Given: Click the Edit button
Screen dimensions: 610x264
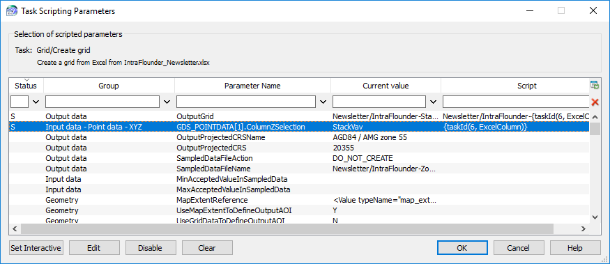Looking at the screenshot, I should (x=94, y=248).
